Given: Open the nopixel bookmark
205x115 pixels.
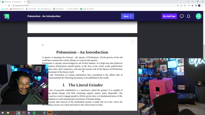Looking at the screenshot, I should point(5,9).
